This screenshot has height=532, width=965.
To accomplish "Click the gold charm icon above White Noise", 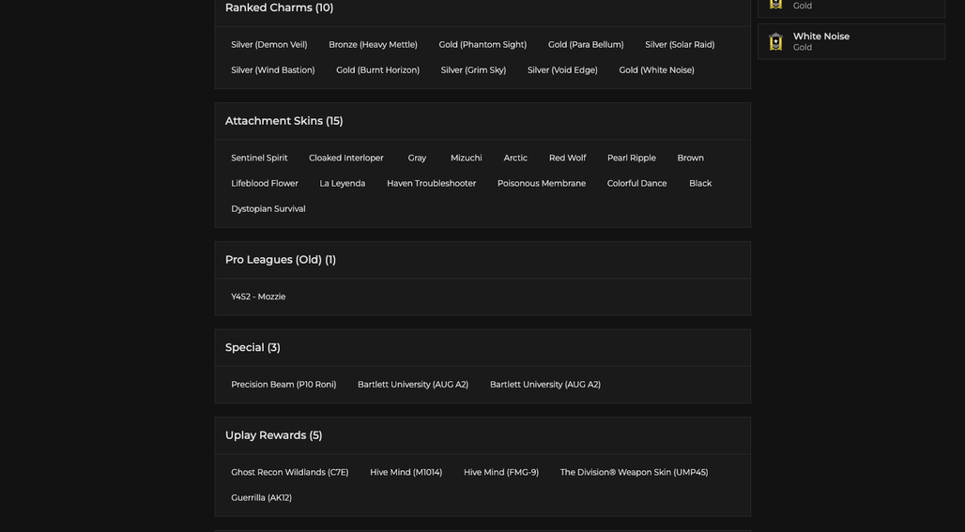I will pos(775,5).
